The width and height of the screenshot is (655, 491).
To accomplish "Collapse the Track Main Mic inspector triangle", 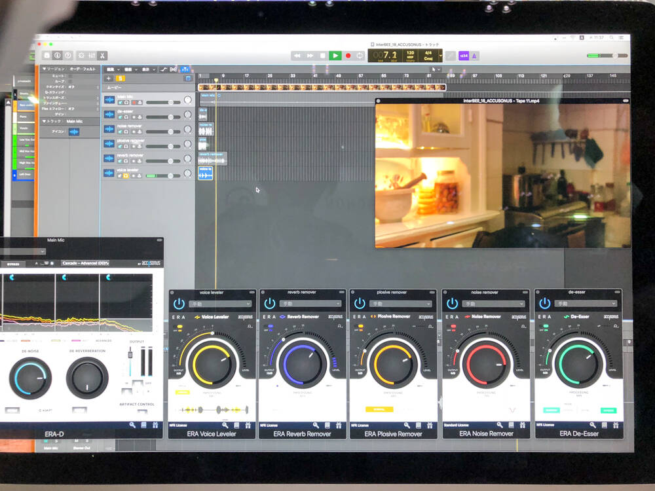I will coord(45,121).
